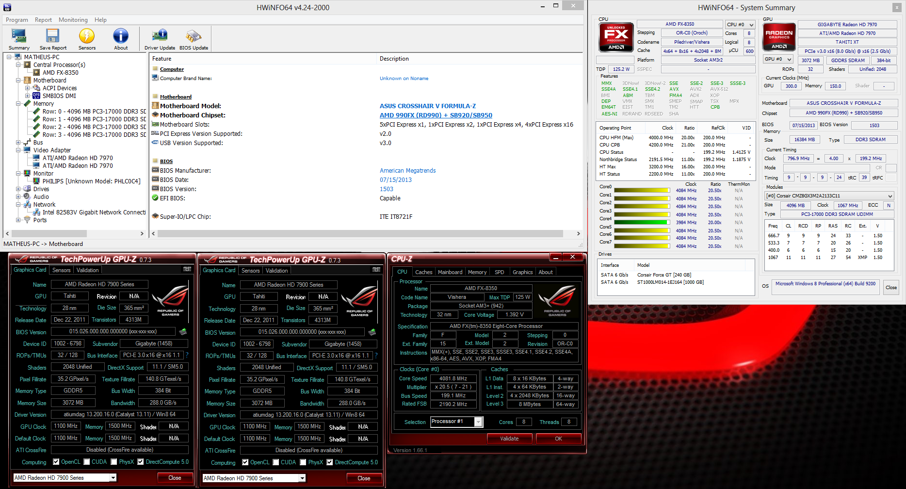Image resolution: width=906 pixels, height=489 pixels.
Task: Toggle DirectCompute 5.0 checkbox in left GPU-Z
Action: pyautogui.click(x=141, y=462)
